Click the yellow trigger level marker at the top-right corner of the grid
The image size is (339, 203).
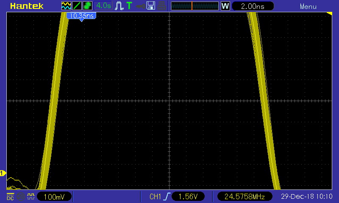point(330,14)
